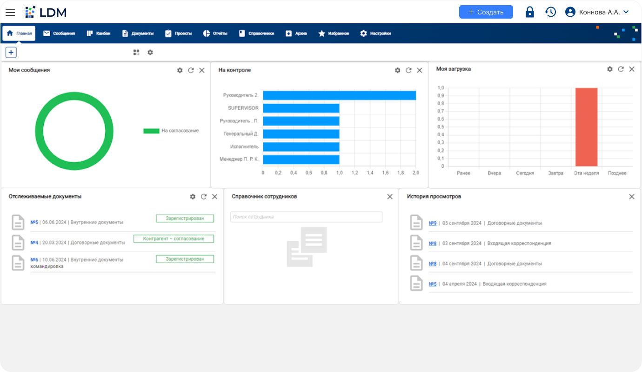Open tracked document №5 link
Viewport: 642px width, 372px height.
pyautogui.click(x=34, y=222)
